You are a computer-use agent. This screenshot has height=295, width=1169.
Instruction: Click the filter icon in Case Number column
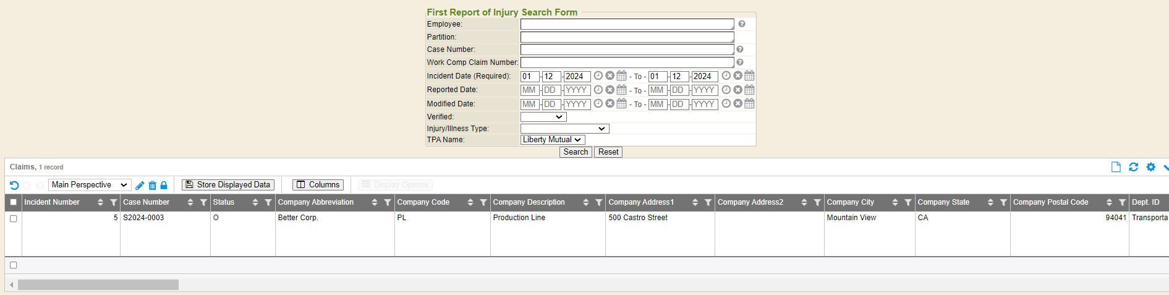[203, 203]
